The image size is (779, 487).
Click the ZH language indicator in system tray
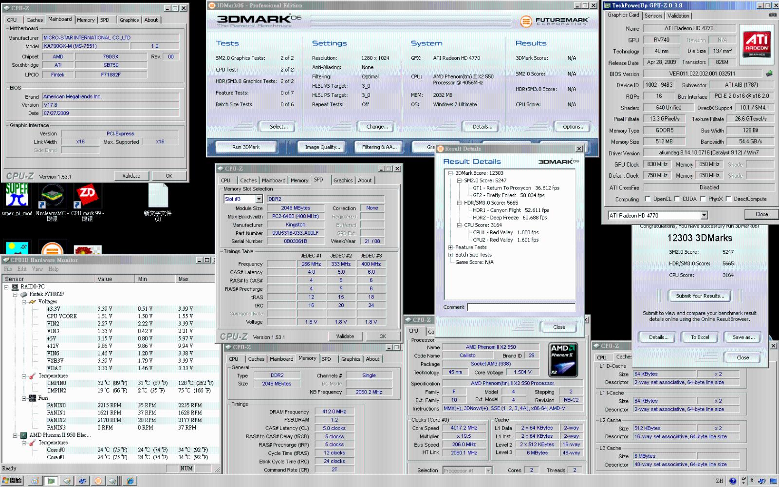[720, 481]
